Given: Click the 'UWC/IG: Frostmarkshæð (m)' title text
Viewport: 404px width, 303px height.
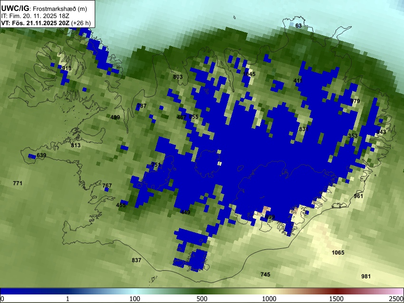Looking at the screenshot, I should coord(44,9).
